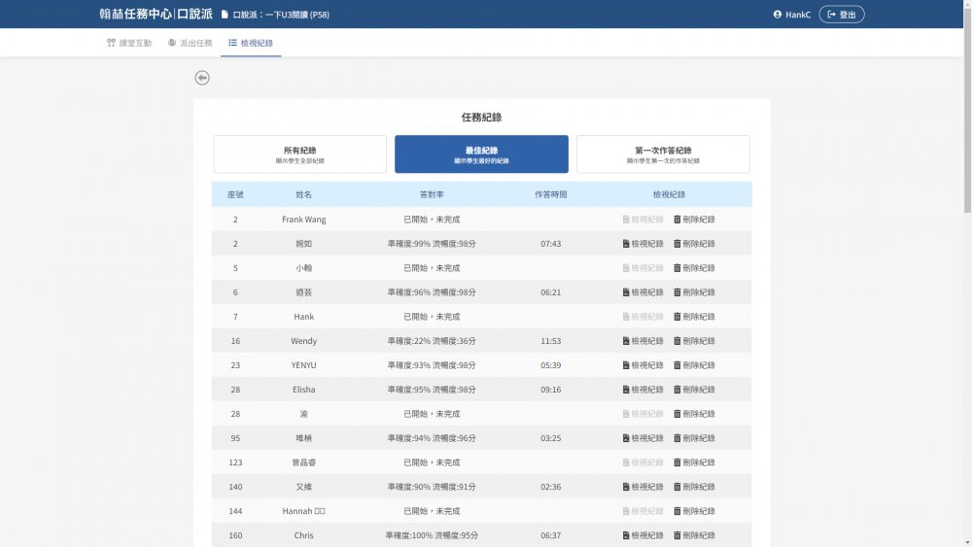Click the 答對率 column header
The width and height of the screenshot is (972, 547).
(432, 194)
